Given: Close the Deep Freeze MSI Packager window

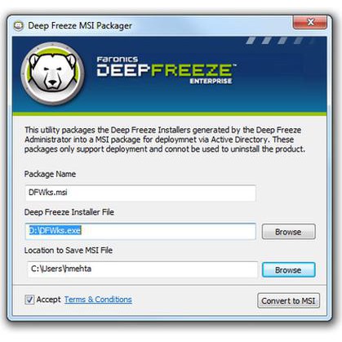Looking at the screenshot, I should (310, 22).
